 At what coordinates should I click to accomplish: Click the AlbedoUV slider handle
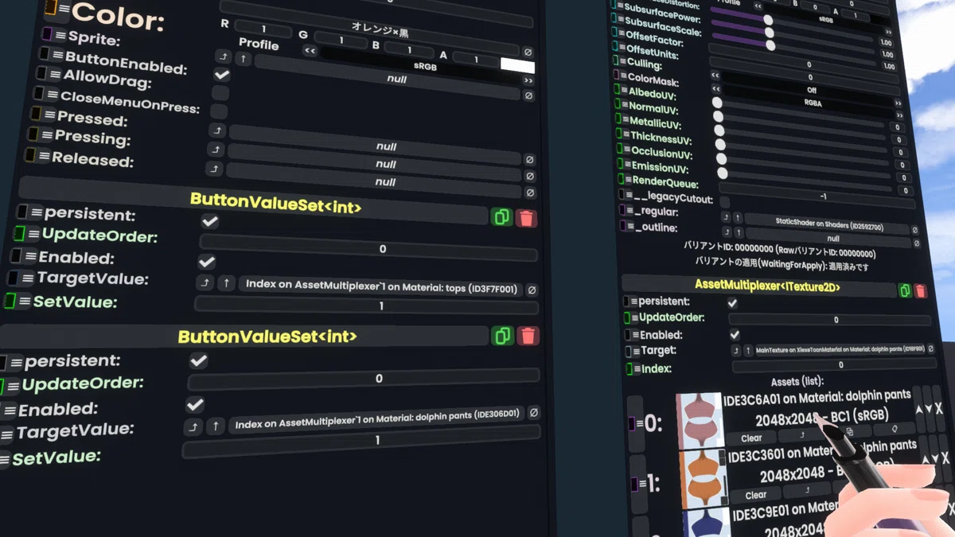point(717,103)
